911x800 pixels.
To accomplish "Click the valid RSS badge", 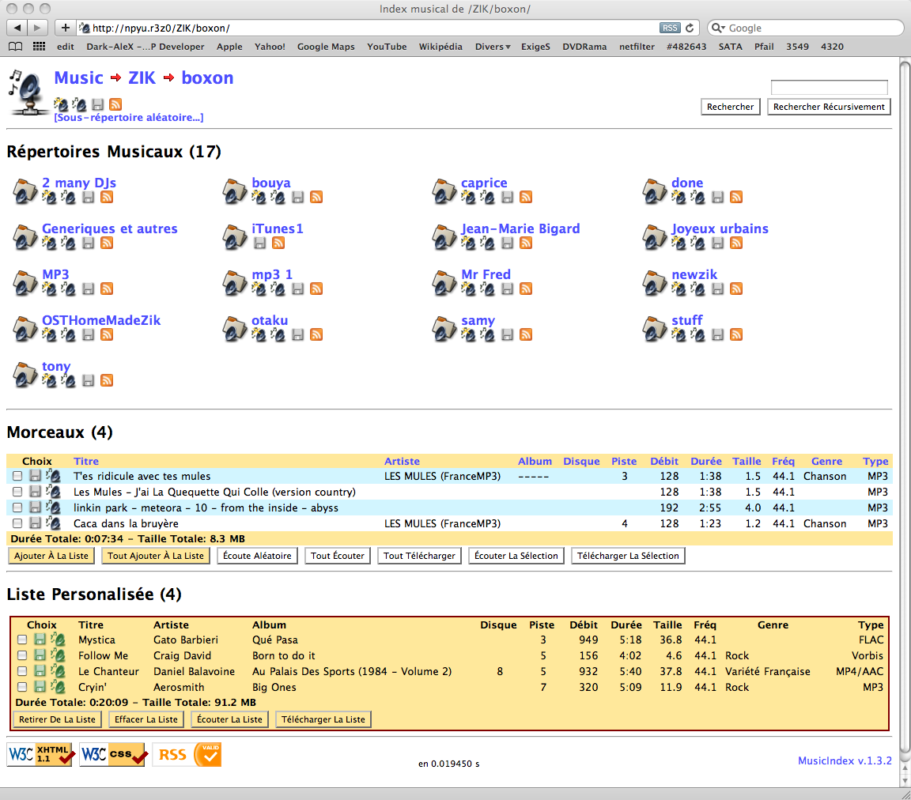I will pyautogui.click(x=187, y=755).
